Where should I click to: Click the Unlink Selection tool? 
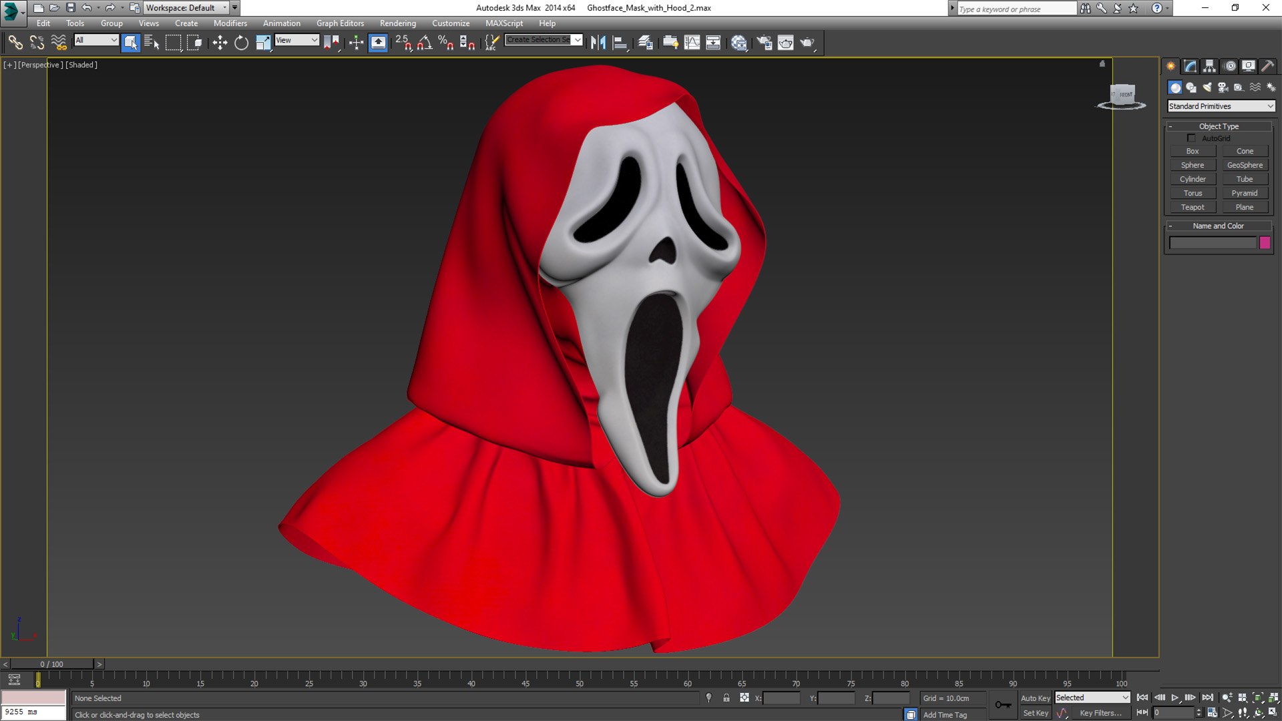37,43
